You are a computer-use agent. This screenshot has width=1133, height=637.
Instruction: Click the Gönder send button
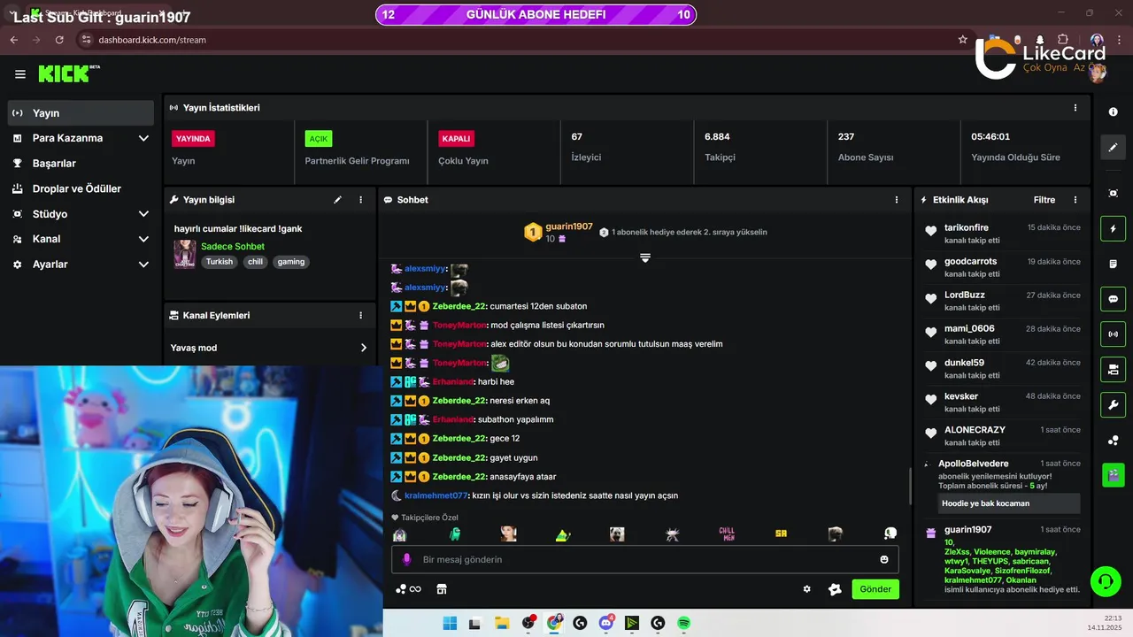pyautogui.click(x=875, y=589)
